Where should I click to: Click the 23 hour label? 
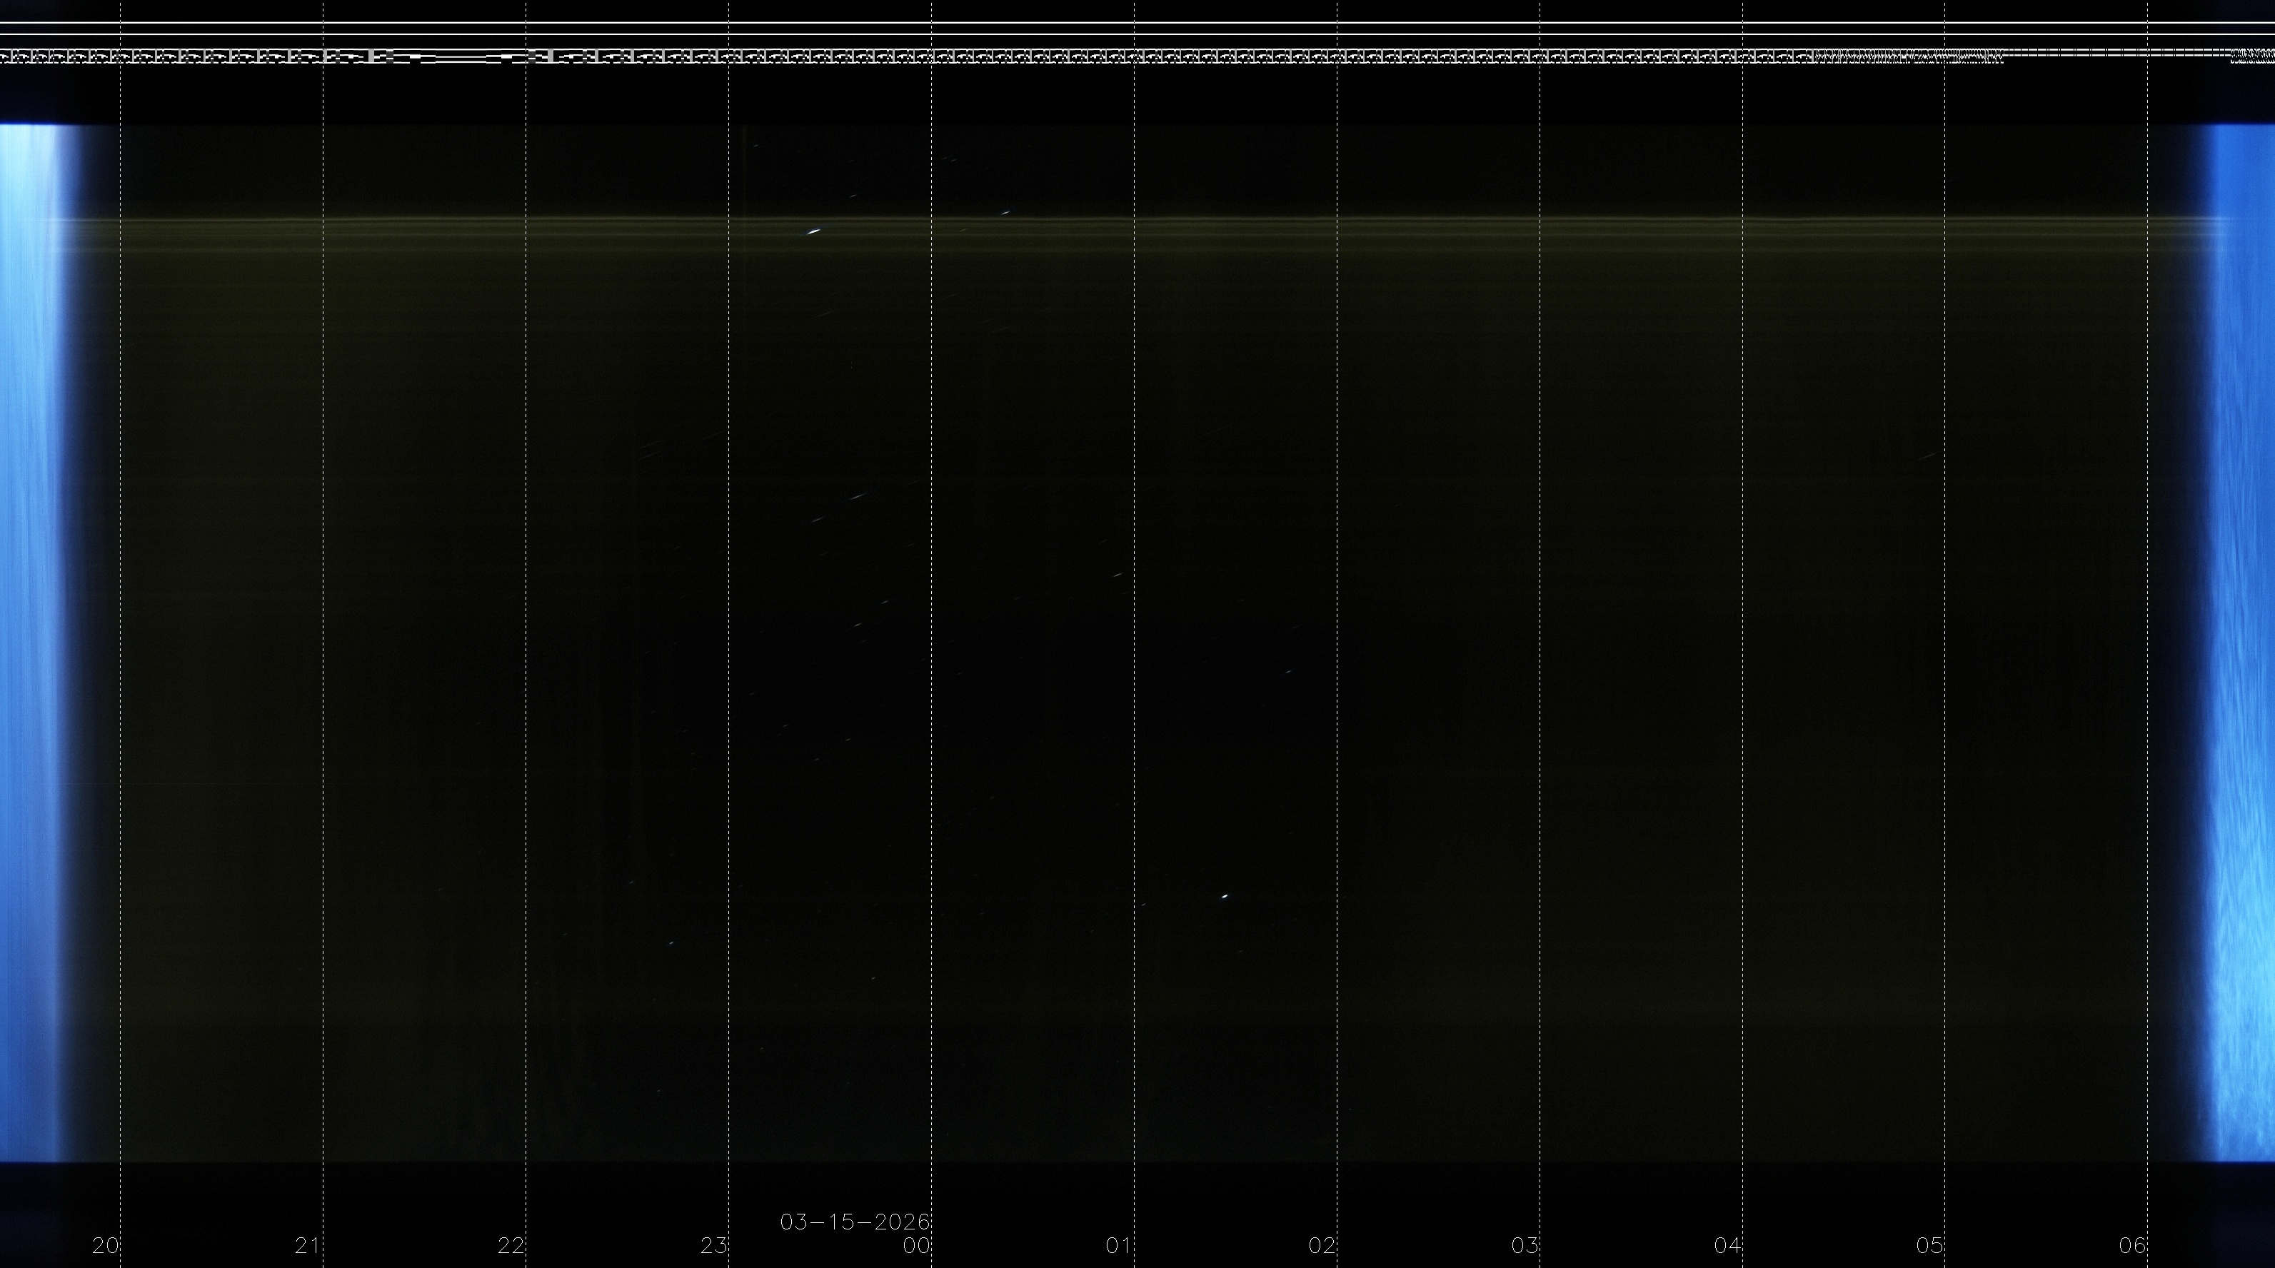point(713,1246)
